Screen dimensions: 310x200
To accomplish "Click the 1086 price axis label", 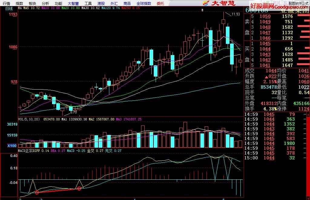I will pyautogui.click(x=13, y=47).
